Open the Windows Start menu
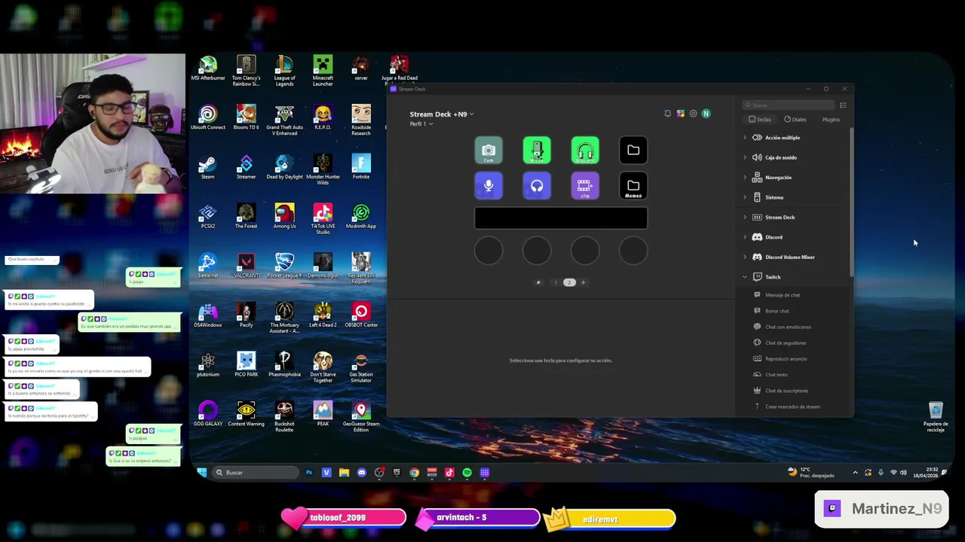Screen dimensions: 965x542 pos(201,473)
